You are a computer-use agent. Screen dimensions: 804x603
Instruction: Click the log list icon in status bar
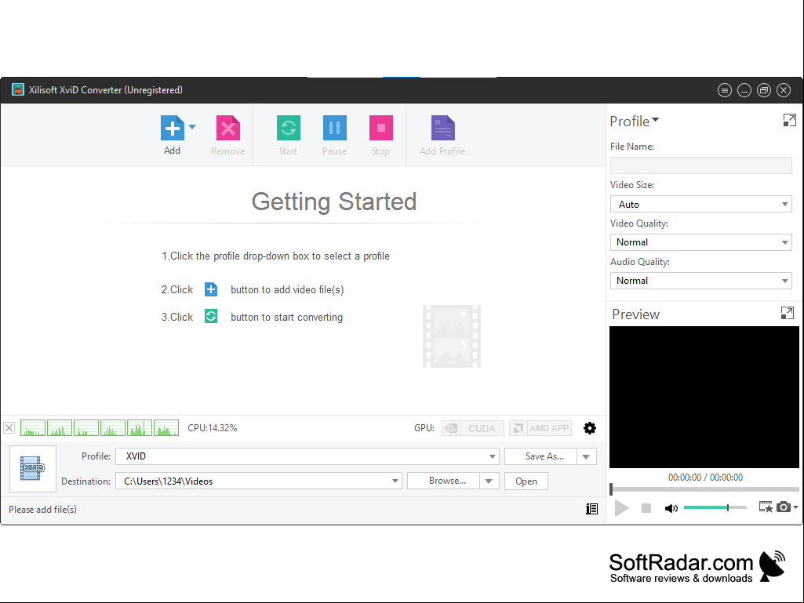(x=591, y=509)
